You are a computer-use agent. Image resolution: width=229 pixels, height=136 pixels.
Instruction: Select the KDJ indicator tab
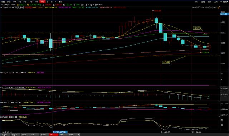[x=33, y=135]
